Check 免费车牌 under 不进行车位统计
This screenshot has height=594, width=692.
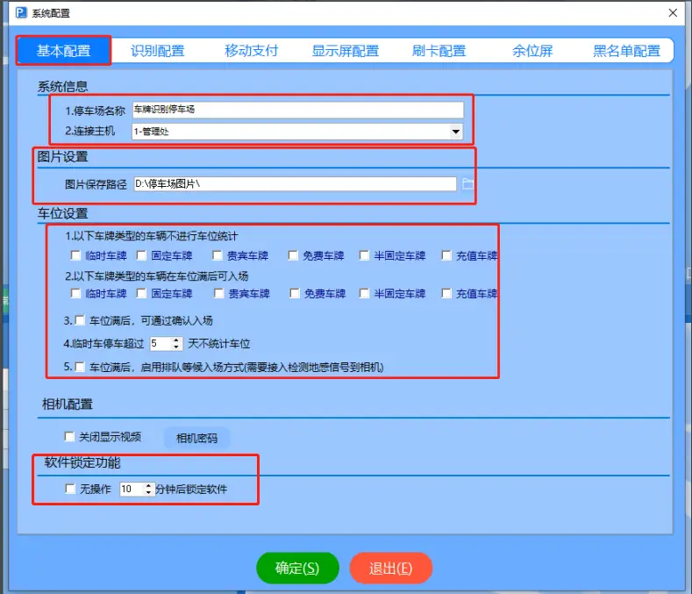(x=293, y=255)
